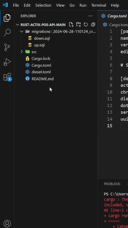
Task: Click the '+ cargo run' terminal line
Action: point(116,216)
